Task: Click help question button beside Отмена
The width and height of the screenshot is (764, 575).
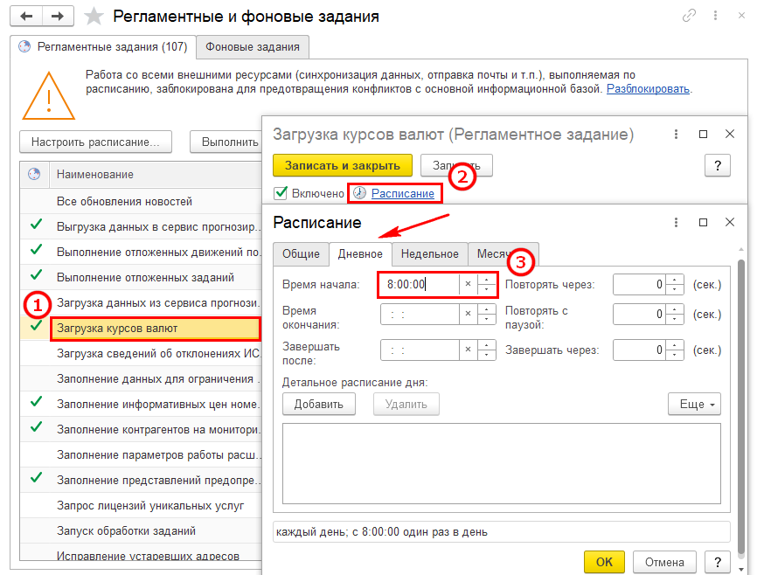Action: coord(717,563)
